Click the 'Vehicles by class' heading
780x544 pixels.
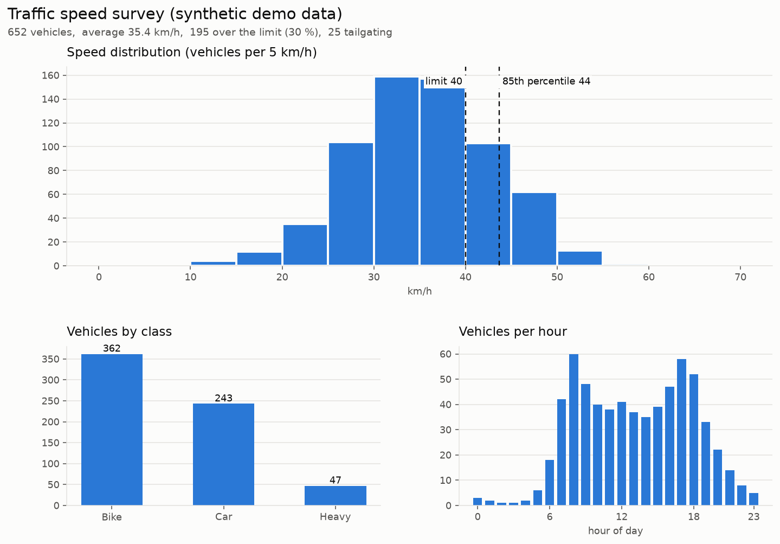click(119, 332)
